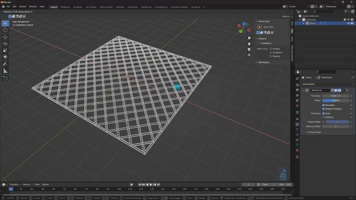Open the Physics properties tab icon
Image resolution: width=356 pixels, height=200 pixels.
pyautogui.click(x=297, y=134)
